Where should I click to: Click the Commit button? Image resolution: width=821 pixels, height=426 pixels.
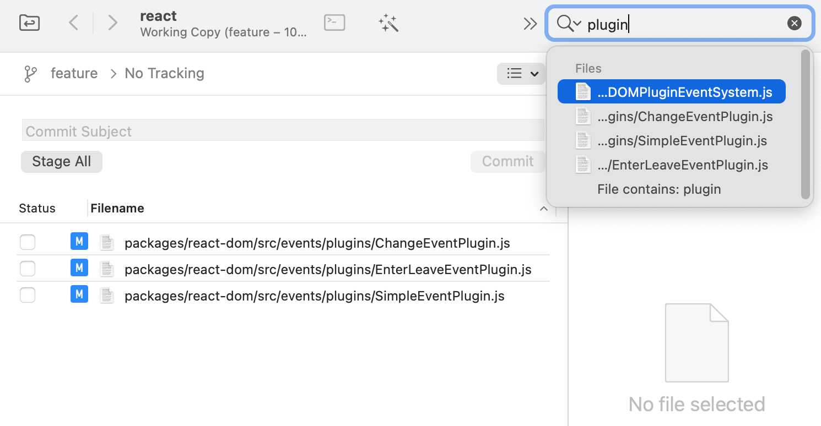507,161
